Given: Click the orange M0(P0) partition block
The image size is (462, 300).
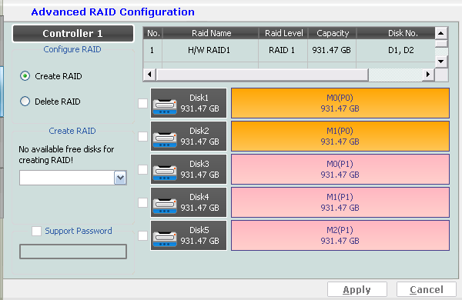Looking at the screenshot, I should click(340, 103).
